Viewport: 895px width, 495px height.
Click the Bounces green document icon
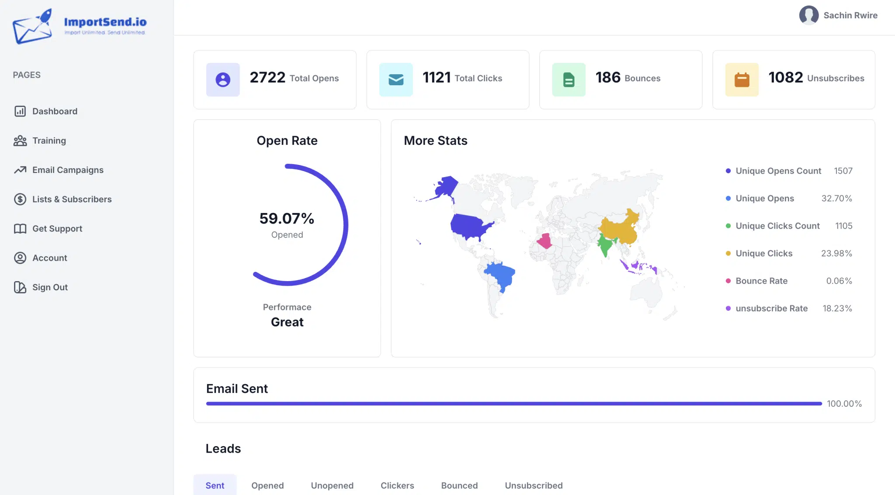569,79
